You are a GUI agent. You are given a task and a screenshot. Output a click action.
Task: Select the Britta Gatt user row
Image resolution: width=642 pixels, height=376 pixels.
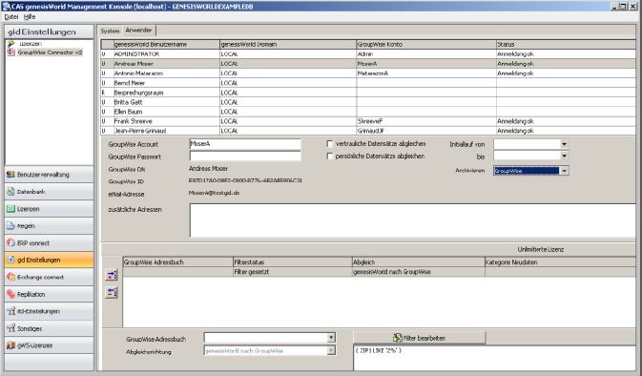click(368, 102)
